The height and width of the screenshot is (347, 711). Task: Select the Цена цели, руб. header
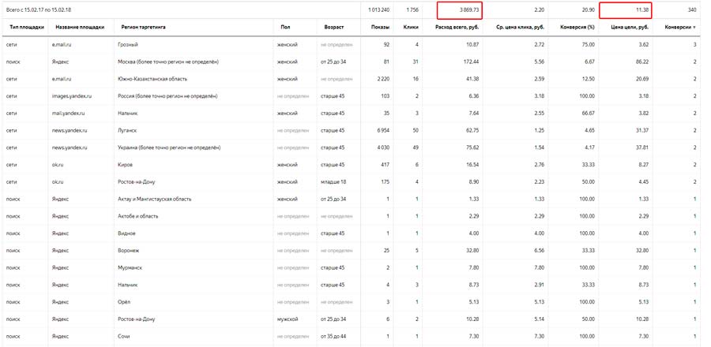pyautogui.click(x=628, y=27)
